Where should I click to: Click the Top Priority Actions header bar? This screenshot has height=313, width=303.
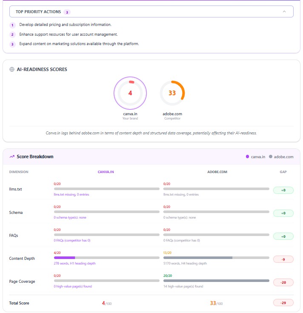151,11
